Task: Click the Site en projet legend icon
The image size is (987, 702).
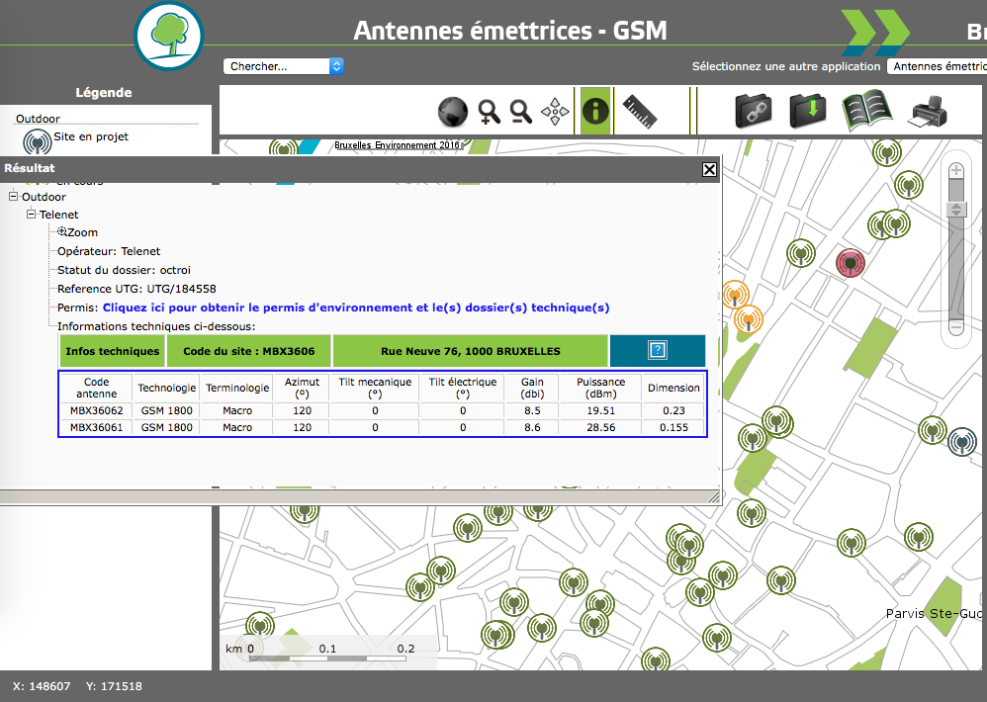Action: click(38, 142)
